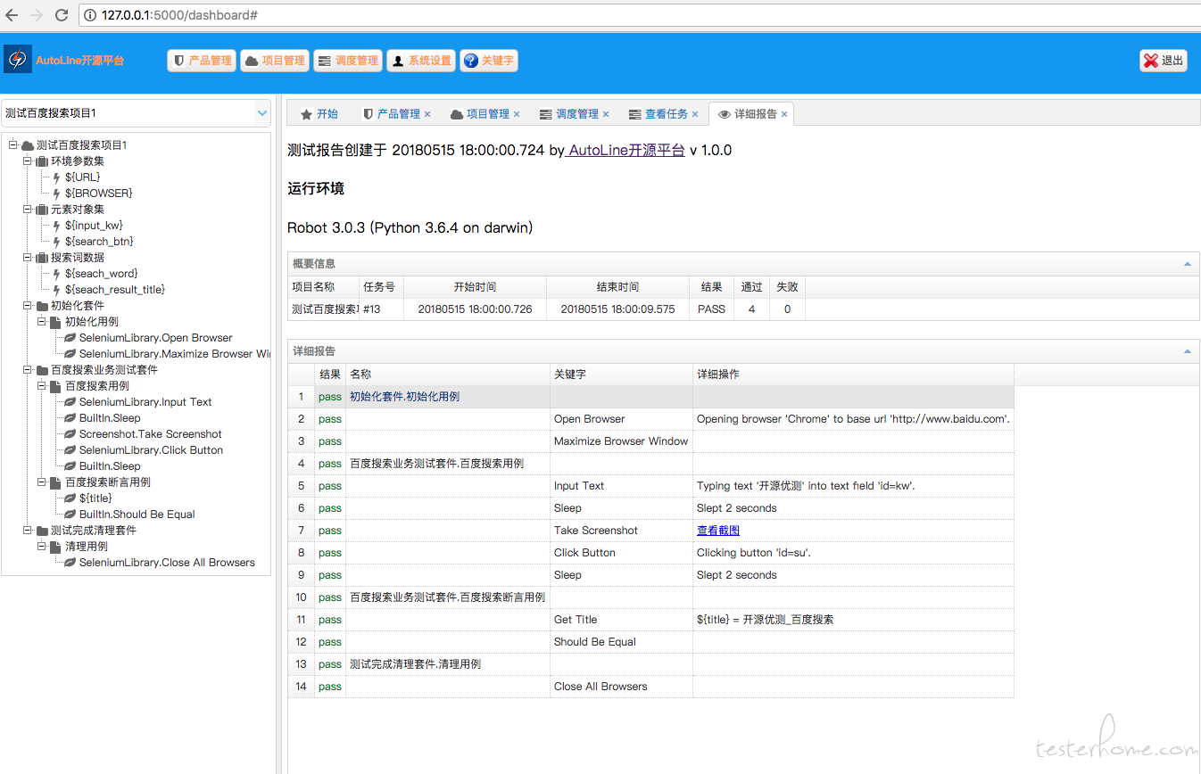Click the folder icon beside 百度搜索业务测试套件
Image resolution: width=1201 pixels, height=774 pixels.
coord(41,370)
